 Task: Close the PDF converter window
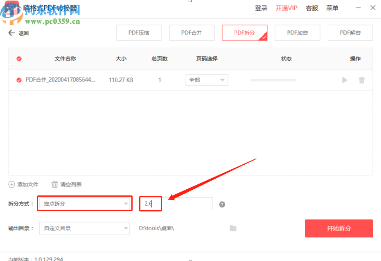pos(373,8)
